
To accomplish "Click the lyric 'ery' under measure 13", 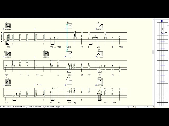I will tap(28, 75).
